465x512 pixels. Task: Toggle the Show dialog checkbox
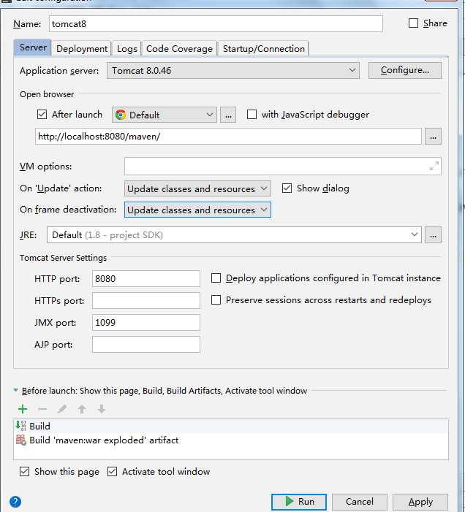pos(287,188)
